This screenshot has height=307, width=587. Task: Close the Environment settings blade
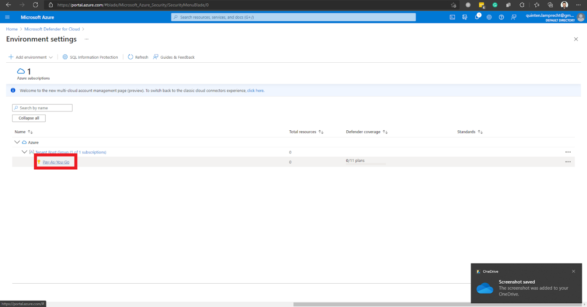[x=576, y=39]
